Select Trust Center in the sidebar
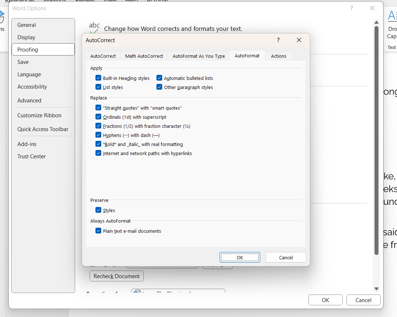The image size is (397, 317). click(x=32, y=156)
